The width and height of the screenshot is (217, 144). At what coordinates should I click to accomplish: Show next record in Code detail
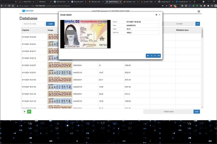155,56
